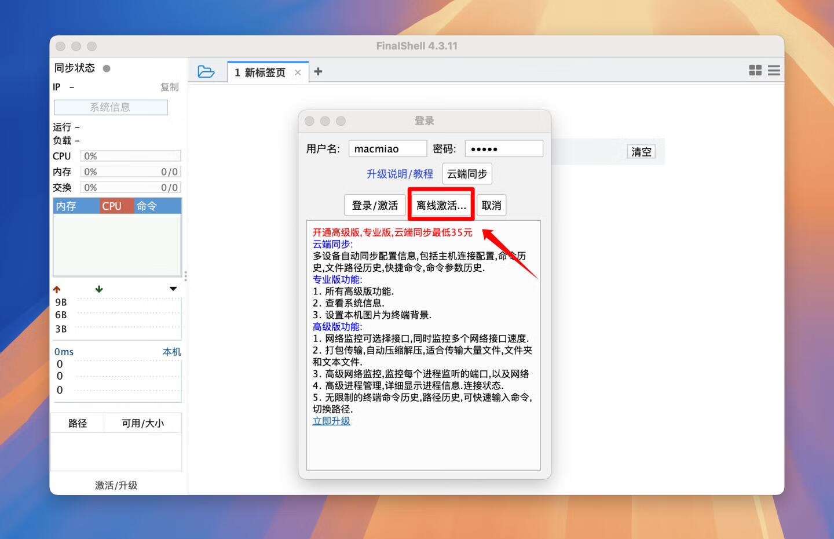Click the 复制 IP copy button
This screenshot has width=834, height=539.
pyautogui.click(x=170, y=87)
